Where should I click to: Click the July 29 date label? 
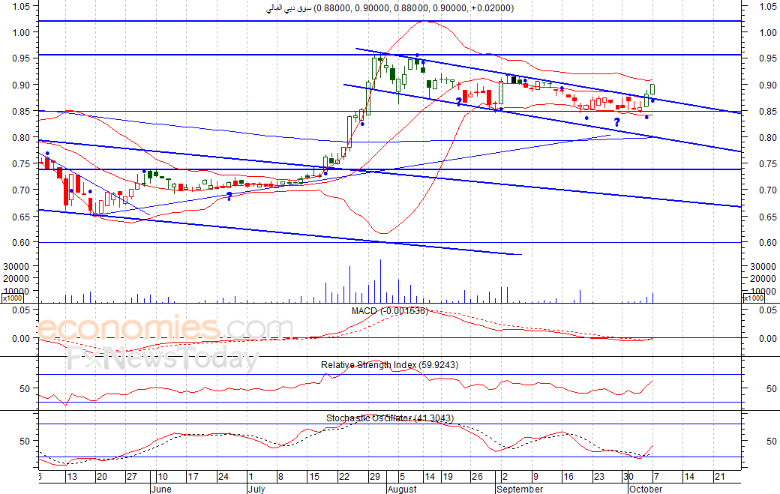click(374, 477)
